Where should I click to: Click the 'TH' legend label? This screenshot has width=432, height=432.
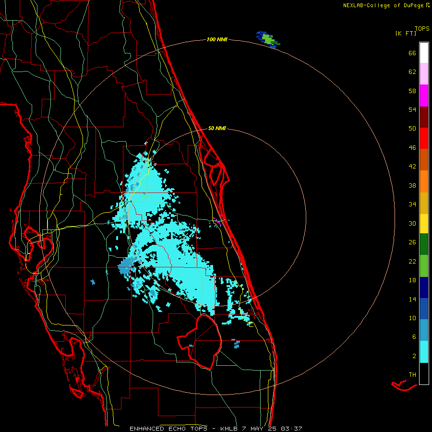click(412, 375)
